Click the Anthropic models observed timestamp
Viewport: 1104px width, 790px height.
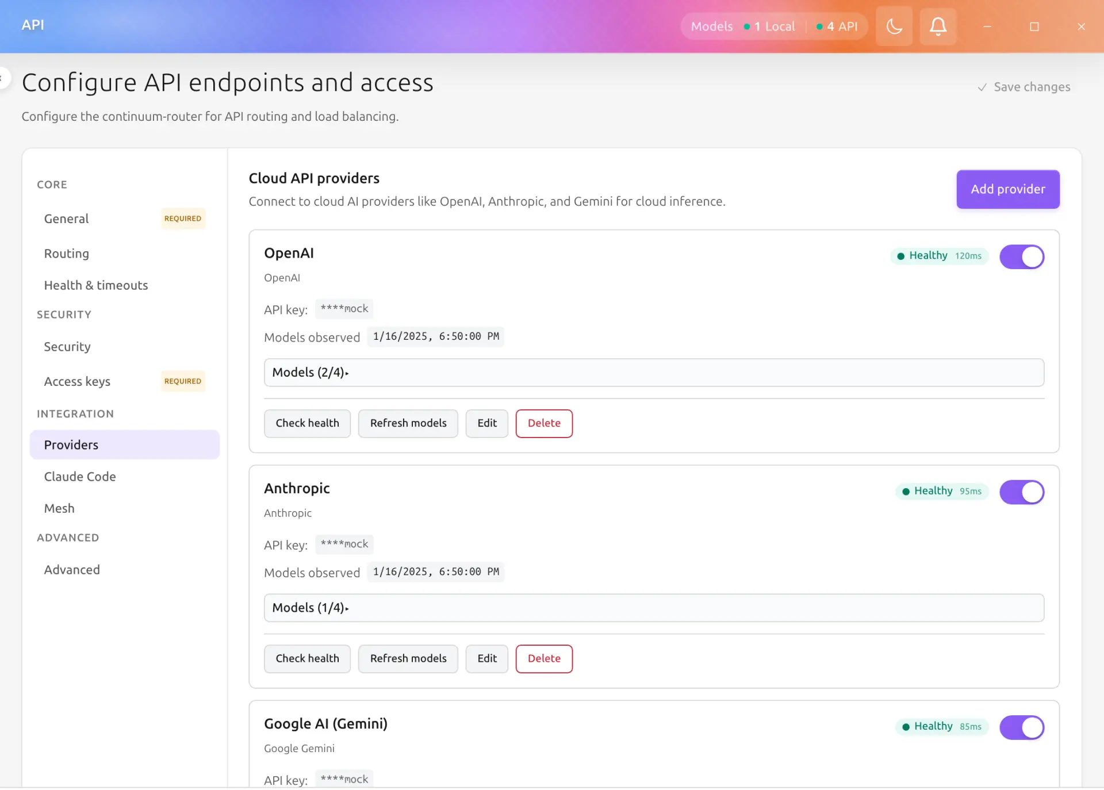(436, 572)
